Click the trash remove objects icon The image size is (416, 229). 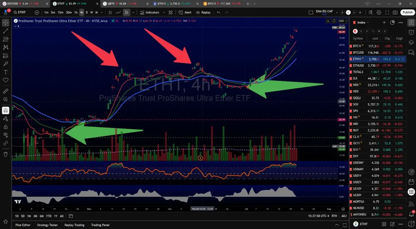coord(6,154)
